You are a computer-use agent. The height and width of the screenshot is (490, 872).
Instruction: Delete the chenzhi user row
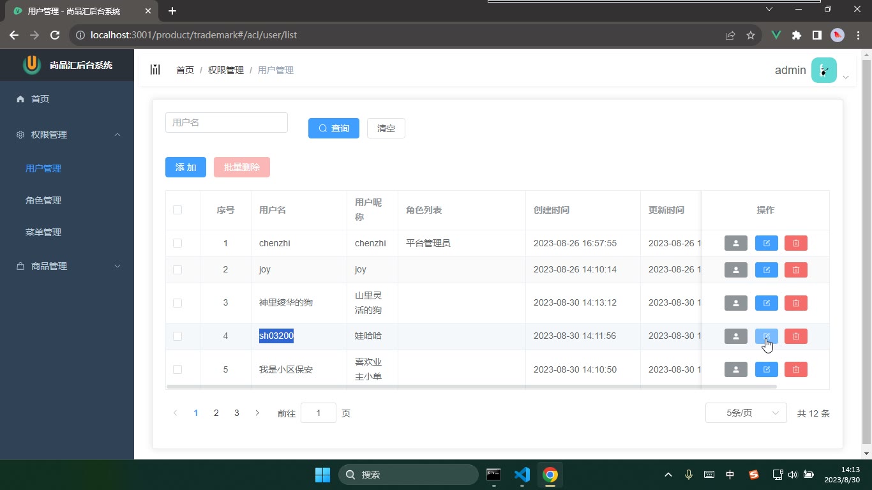coord(795,243)
